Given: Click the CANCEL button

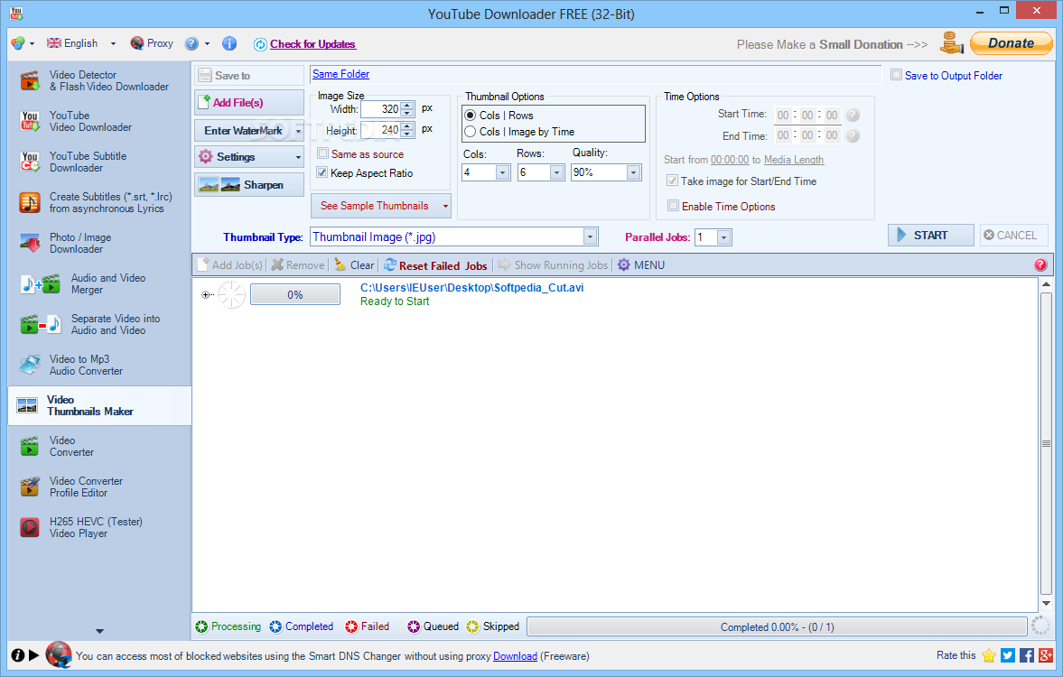Looking at the screenshot, I should [1013, 236].
